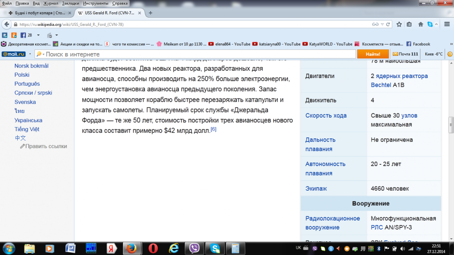
Task: Open Internet Explorer from taskbar
Action: point(174,248)
